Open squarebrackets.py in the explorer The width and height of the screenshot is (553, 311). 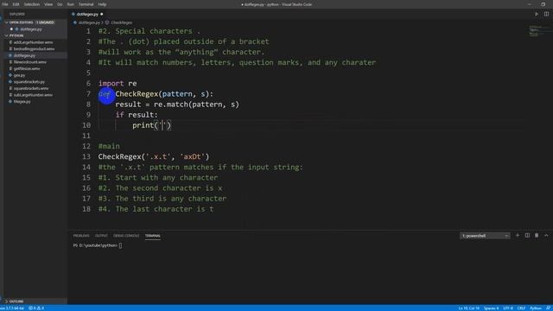29,82
